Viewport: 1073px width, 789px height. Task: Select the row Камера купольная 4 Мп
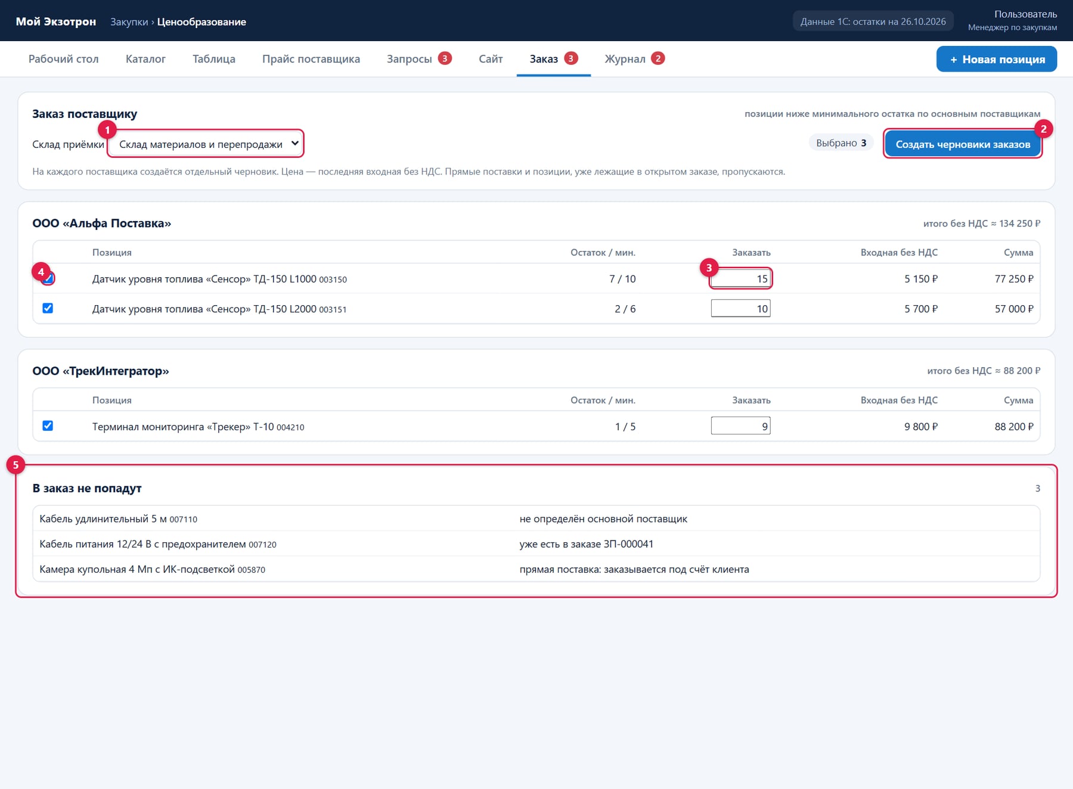coord(536,569)
